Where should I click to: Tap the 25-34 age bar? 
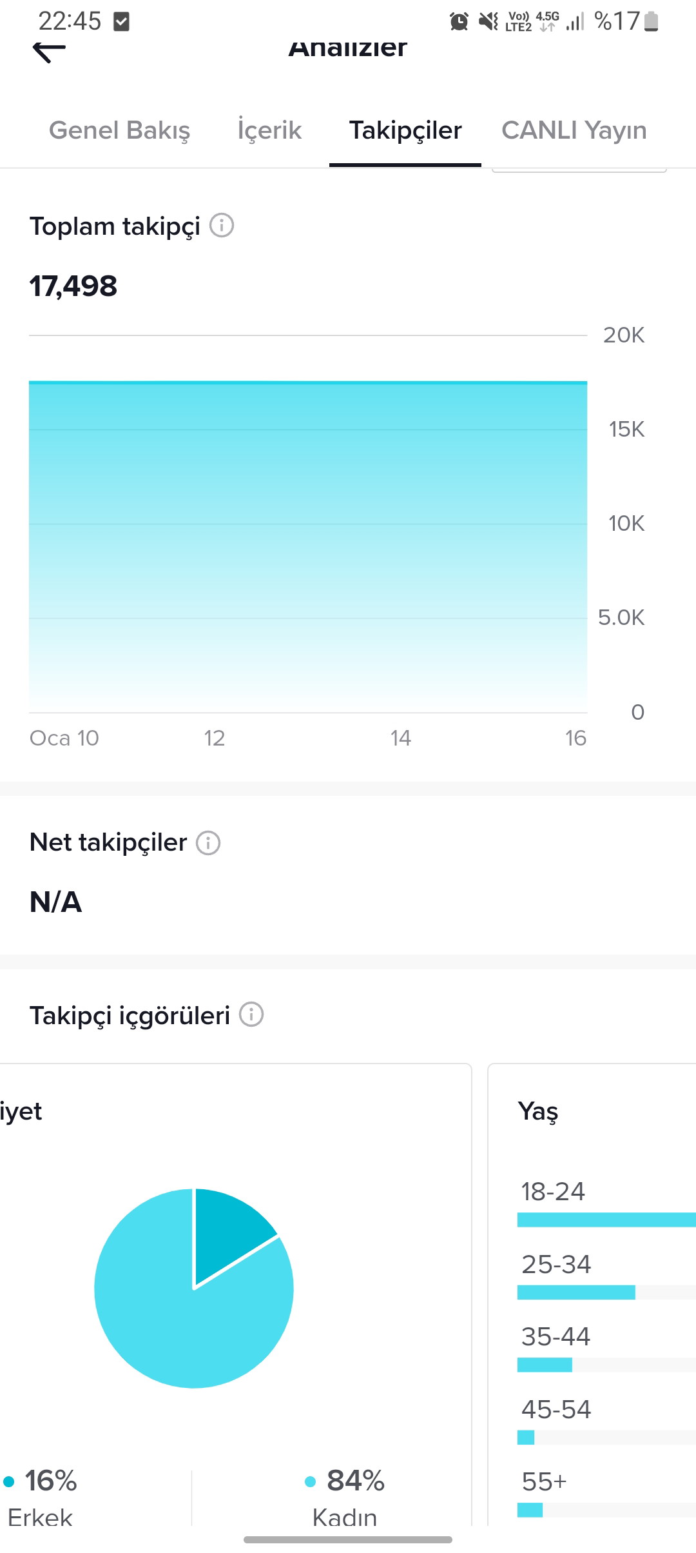606,1292
